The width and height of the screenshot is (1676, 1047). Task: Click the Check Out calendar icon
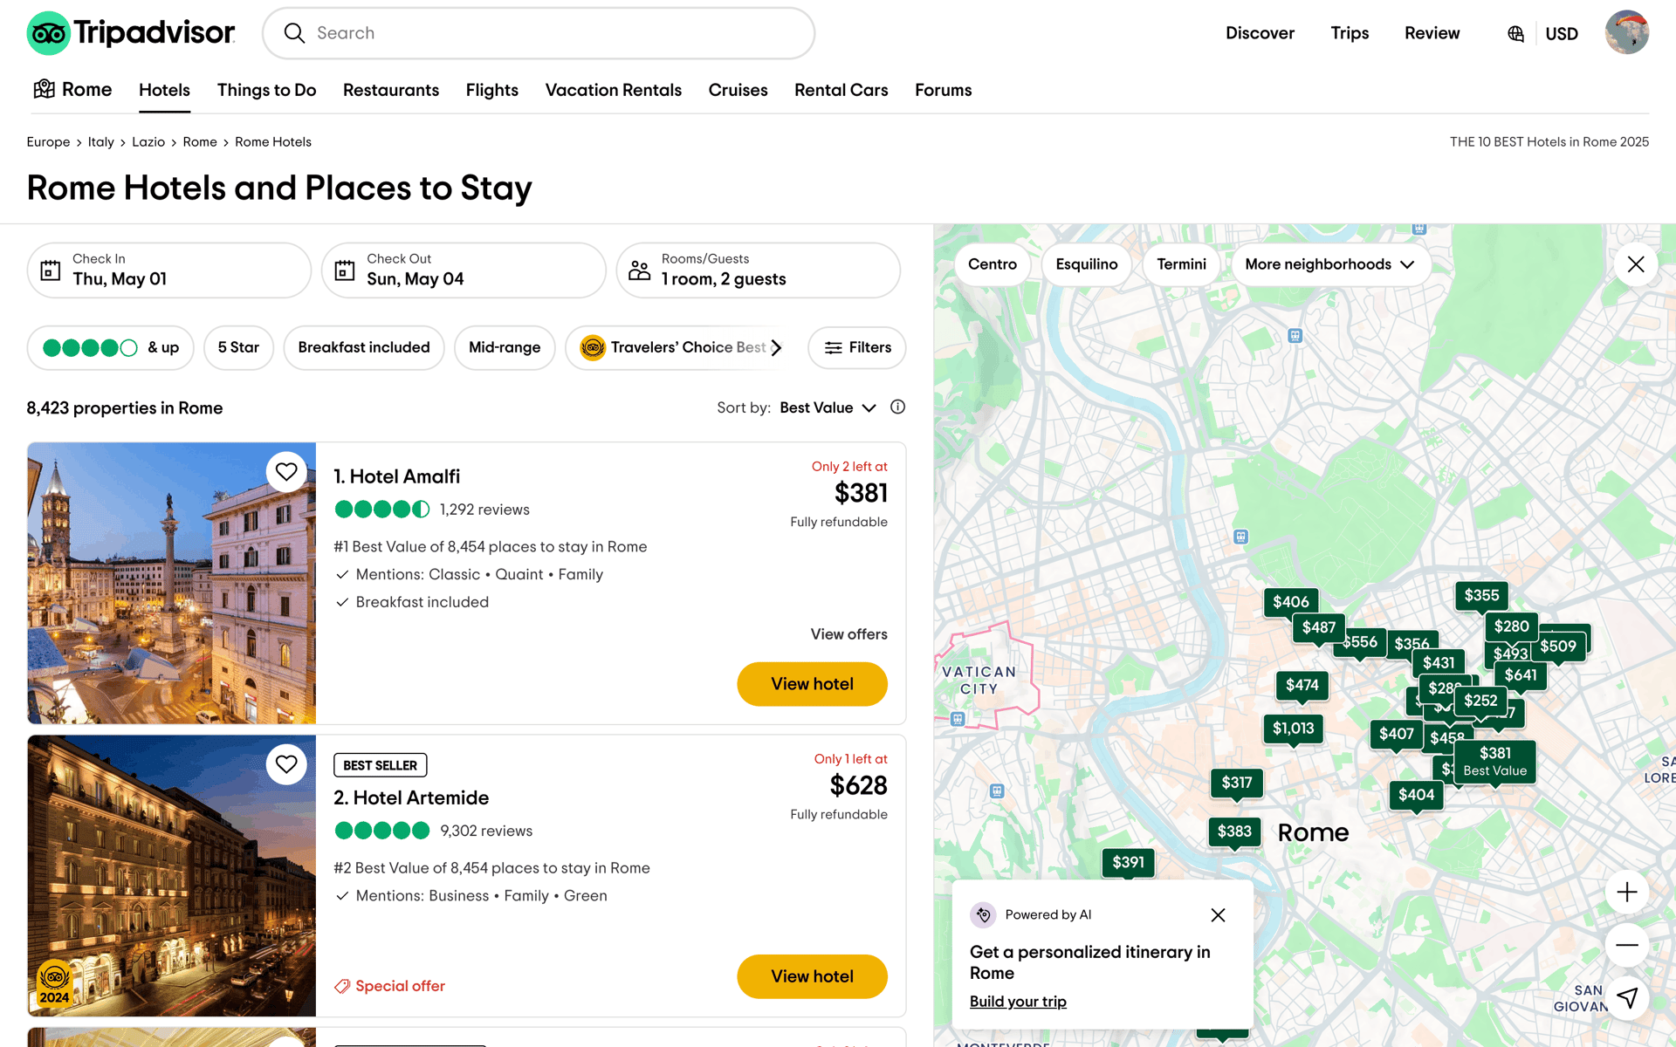tap(345, 270)
